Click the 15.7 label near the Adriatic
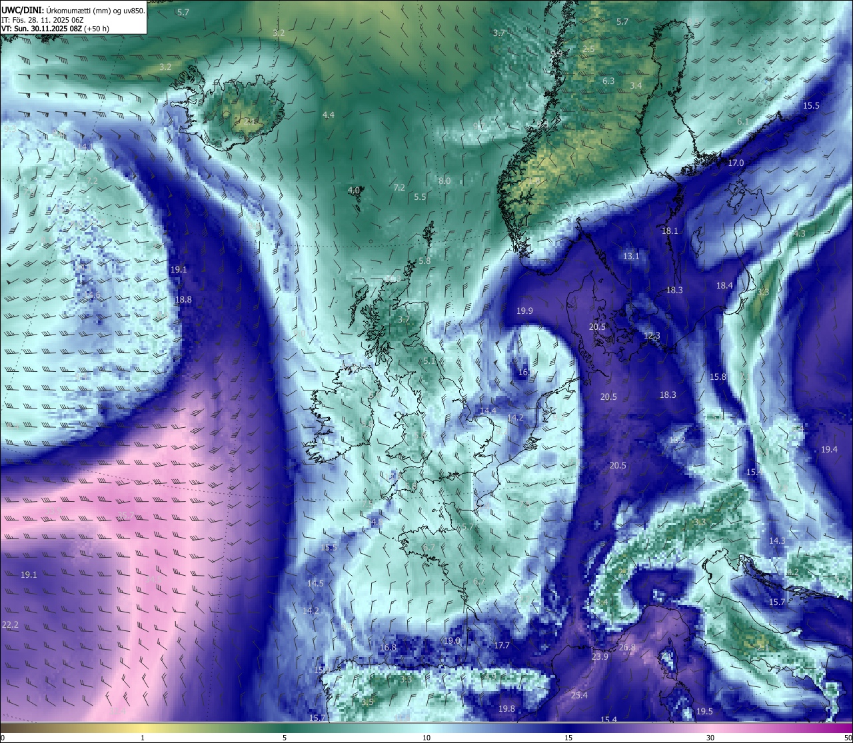The image size is (853, 743). tap(777, 602)
